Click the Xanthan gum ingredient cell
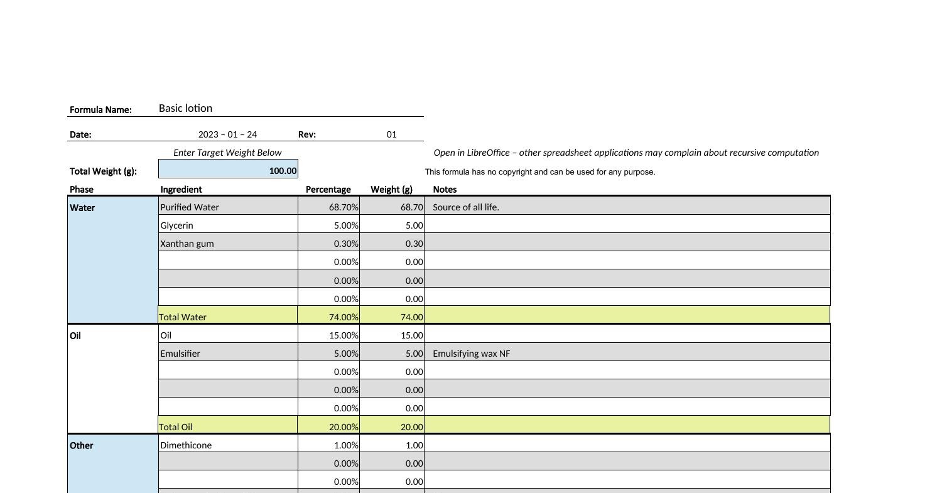 coord(228,243)
